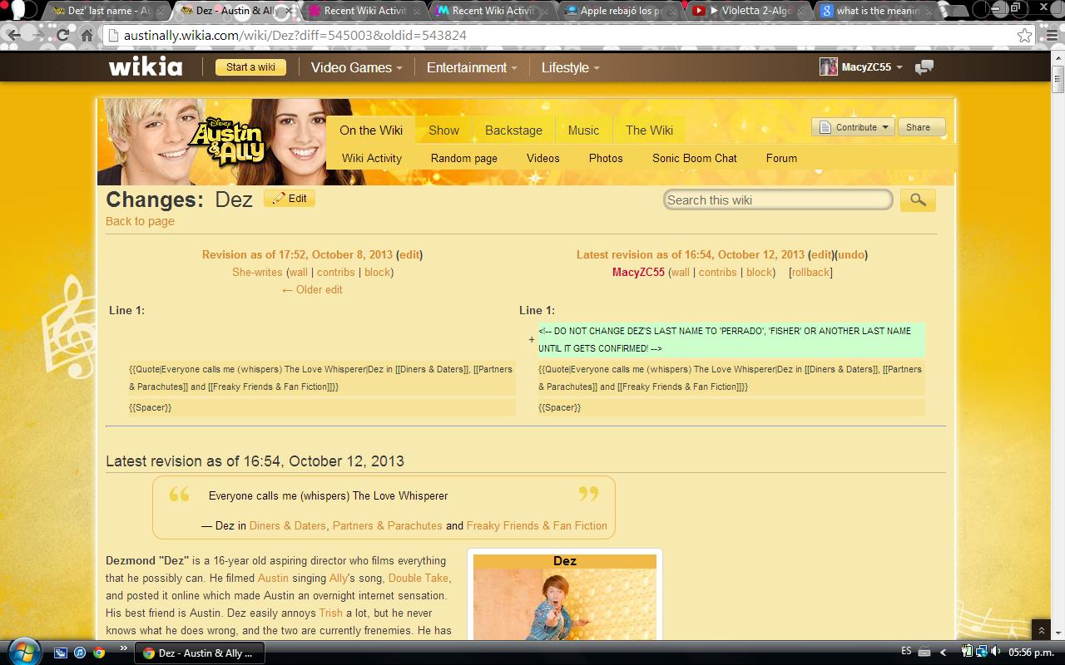The width and height of the screenshot is (1065, 665).
Task: Open the Double Take song link
Action: [419, 578]
